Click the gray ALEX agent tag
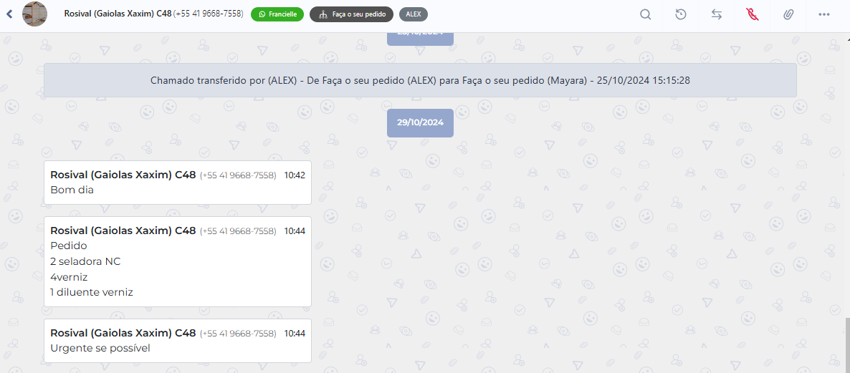 (x=414, y=14)
